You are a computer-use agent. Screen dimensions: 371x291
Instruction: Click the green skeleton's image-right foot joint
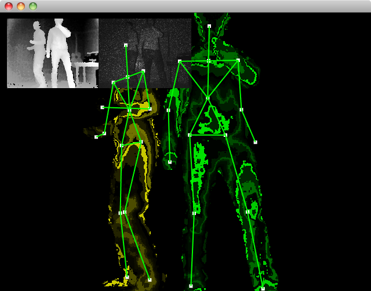point(263,288)
